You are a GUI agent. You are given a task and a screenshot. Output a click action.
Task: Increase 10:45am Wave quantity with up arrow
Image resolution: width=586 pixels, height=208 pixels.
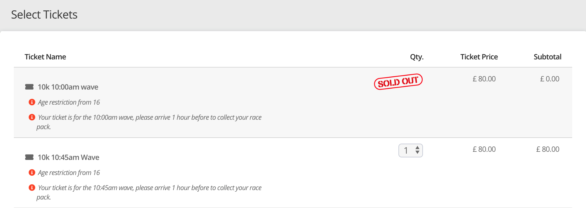[x=417, y=148]
